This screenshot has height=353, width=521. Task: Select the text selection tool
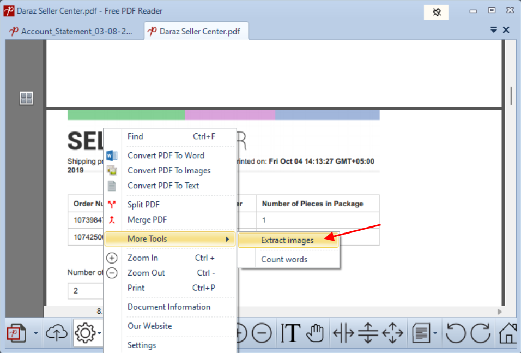[x=290, y=333]
